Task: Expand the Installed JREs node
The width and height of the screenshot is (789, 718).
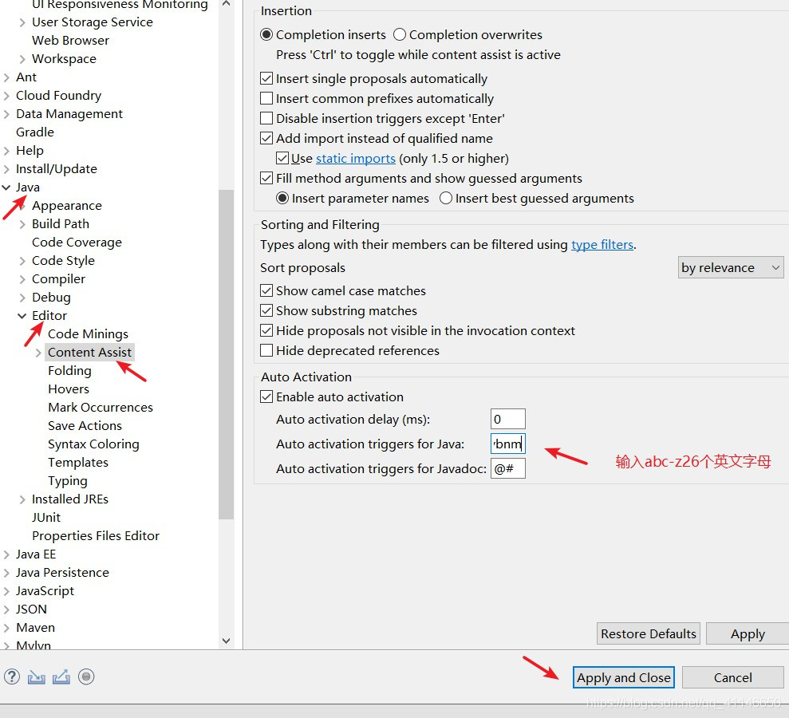Action: tap(22, 499)
